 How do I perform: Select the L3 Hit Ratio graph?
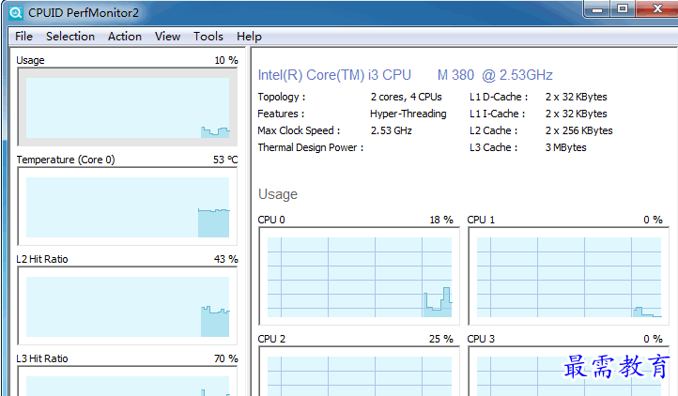[128, 381]
